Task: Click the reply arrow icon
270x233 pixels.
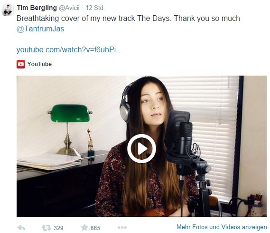Action: click(x=21, y=228)
